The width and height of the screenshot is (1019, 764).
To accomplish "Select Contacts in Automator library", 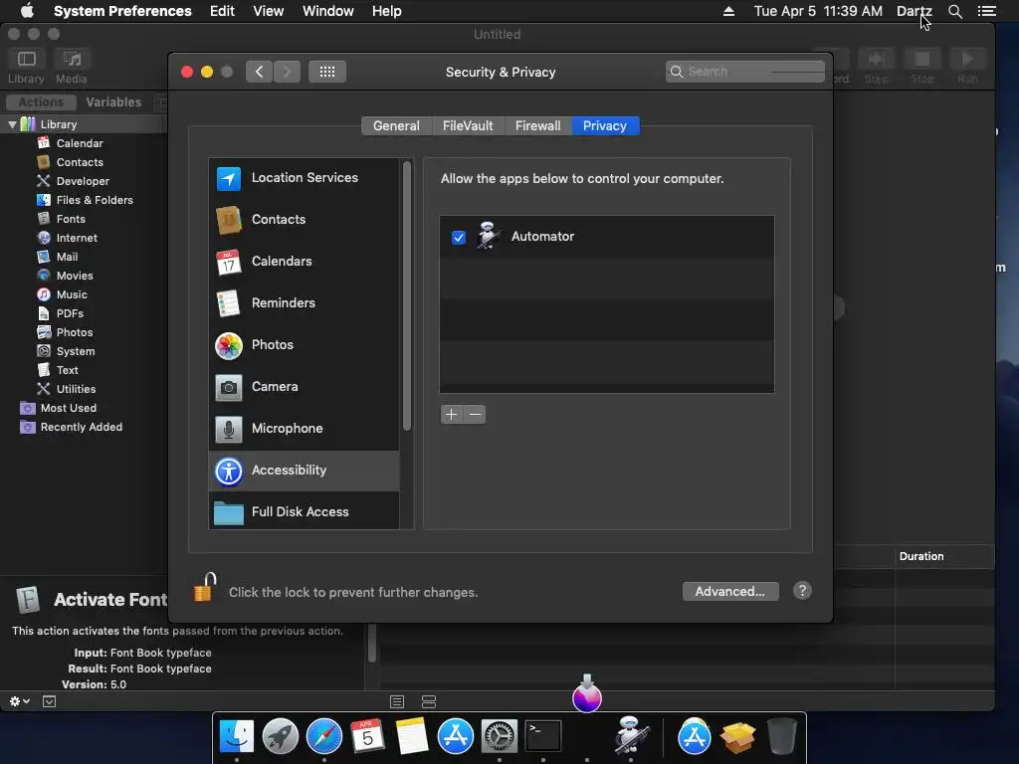I will coord(80,162).
